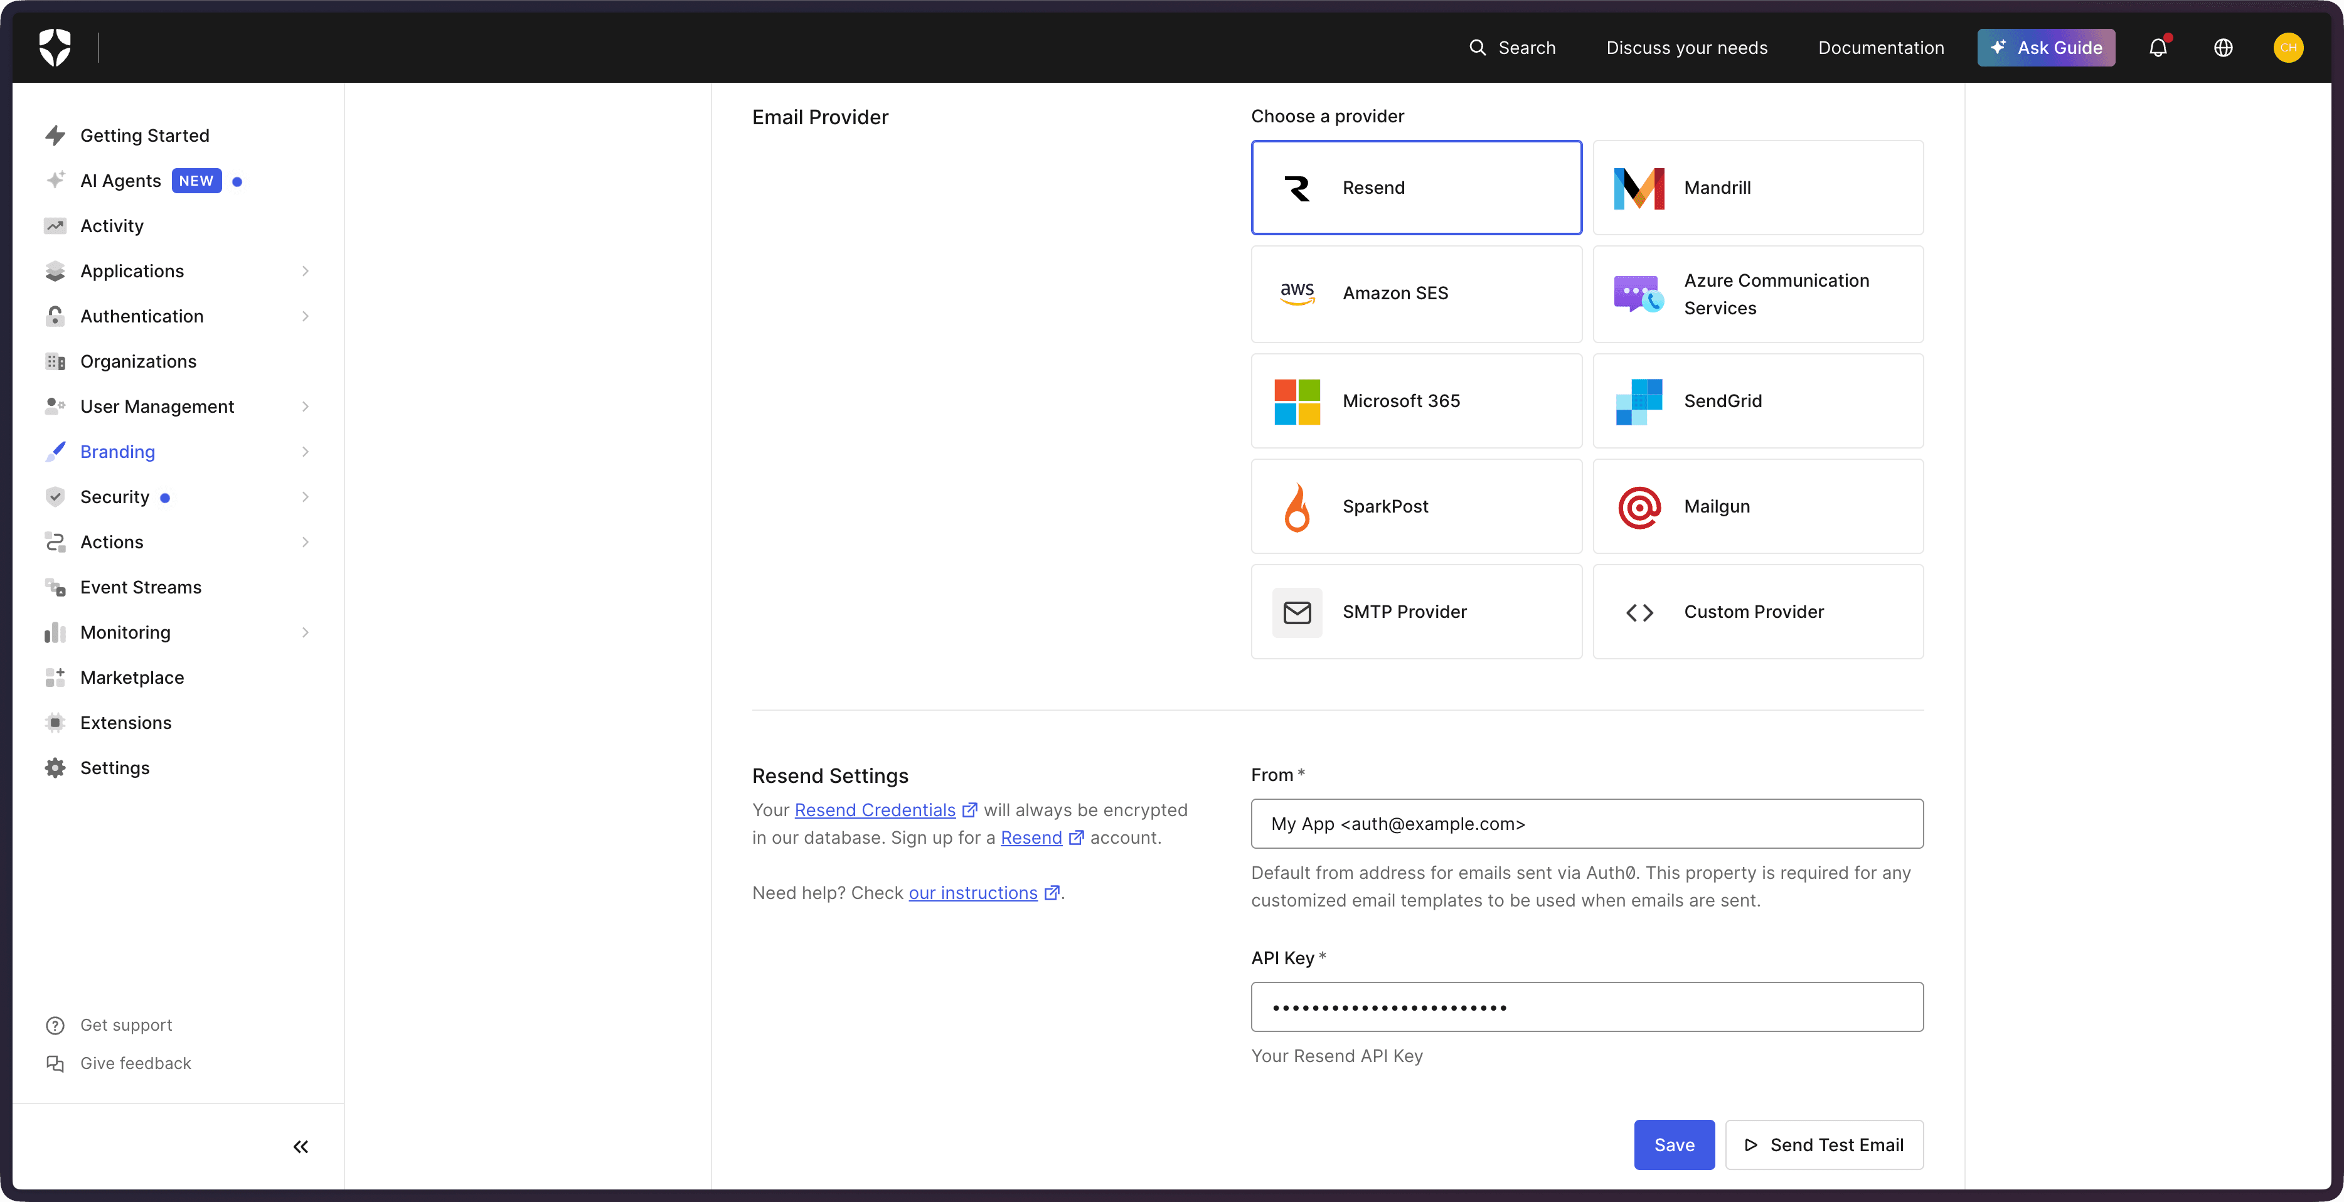Choose Microsoft 365 provider
This screenshot has width=2344, height=1202.
(1416, 402)
